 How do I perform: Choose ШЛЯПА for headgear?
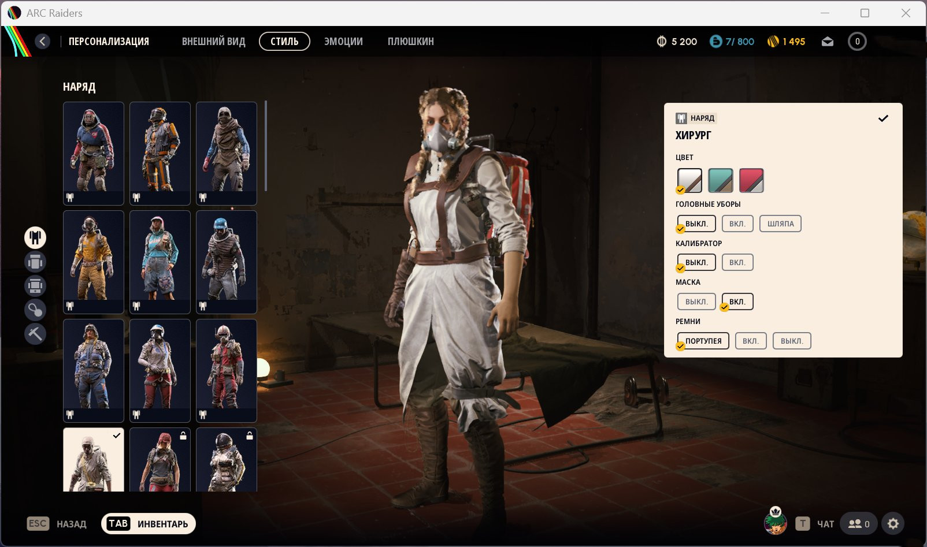(781, 224)
